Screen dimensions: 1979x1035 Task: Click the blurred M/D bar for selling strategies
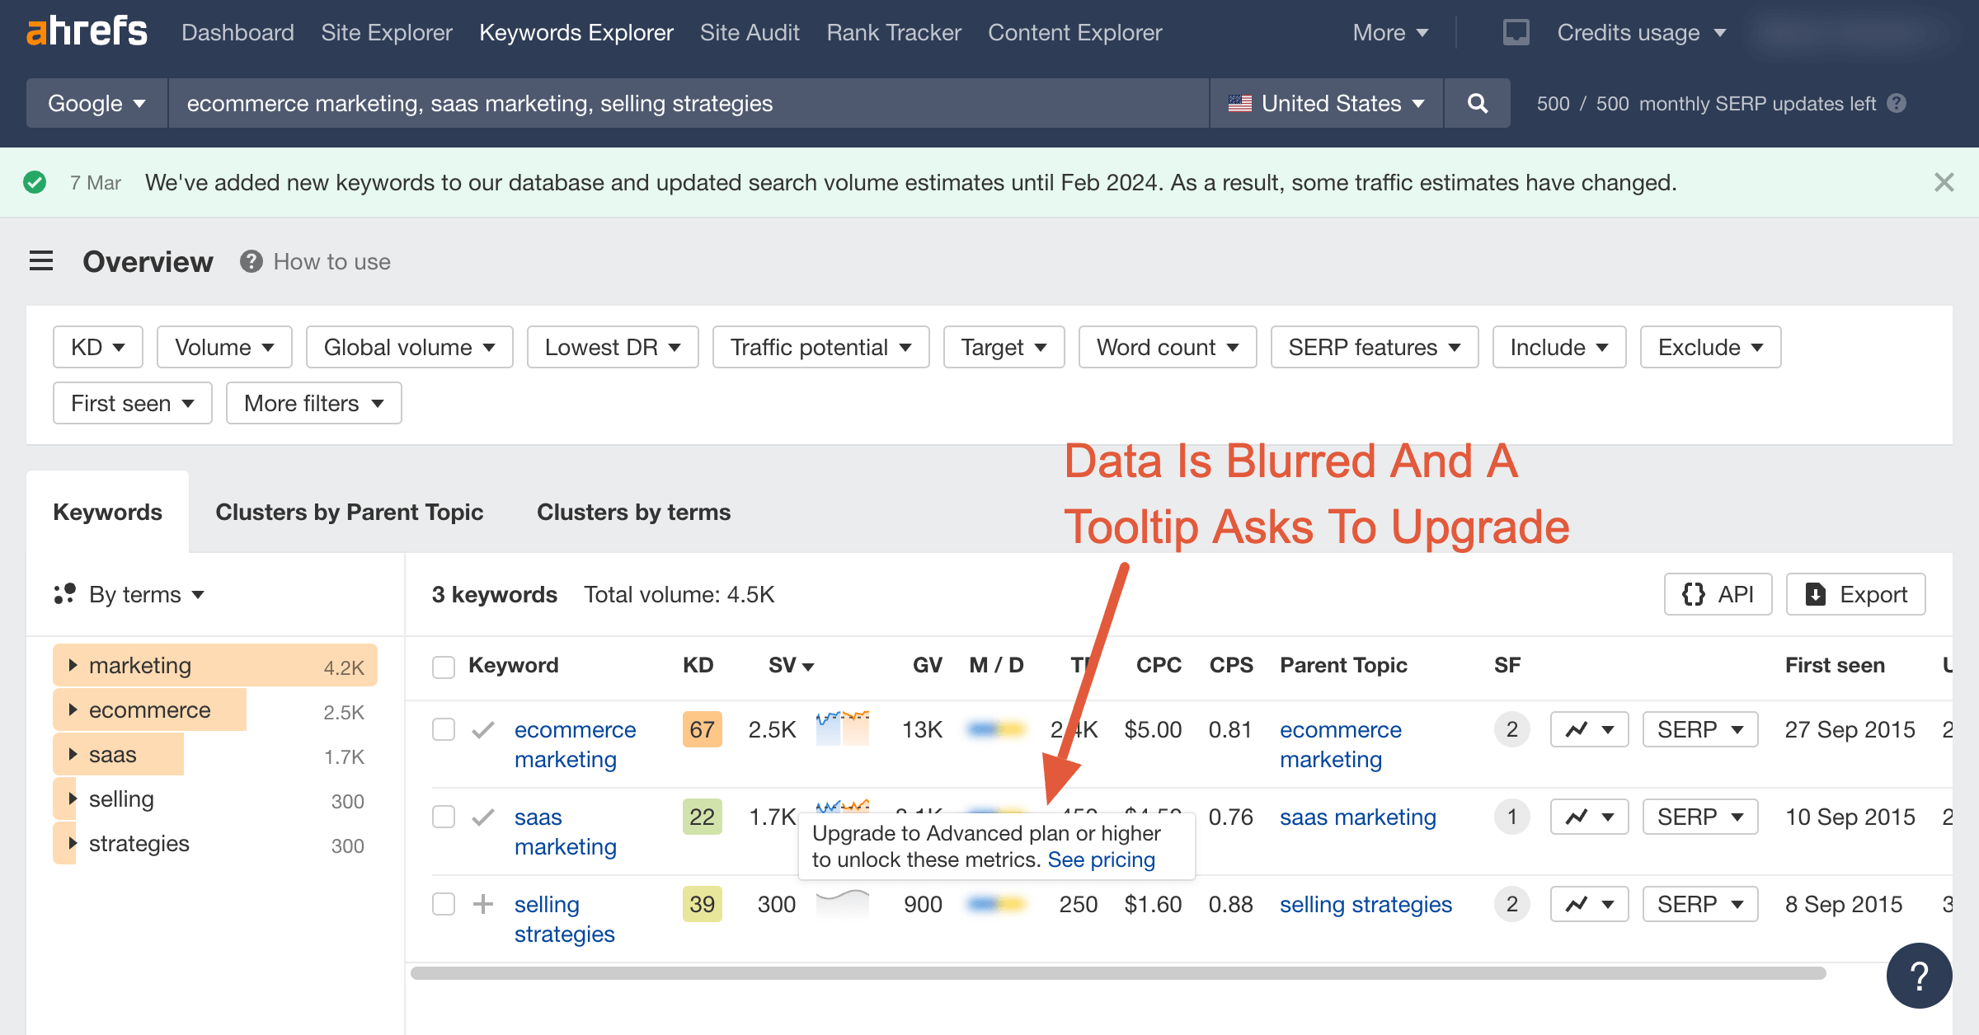(x=996, y=904)
